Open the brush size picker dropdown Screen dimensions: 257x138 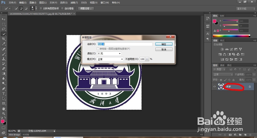pyautogui.click(x=36, y=8)
